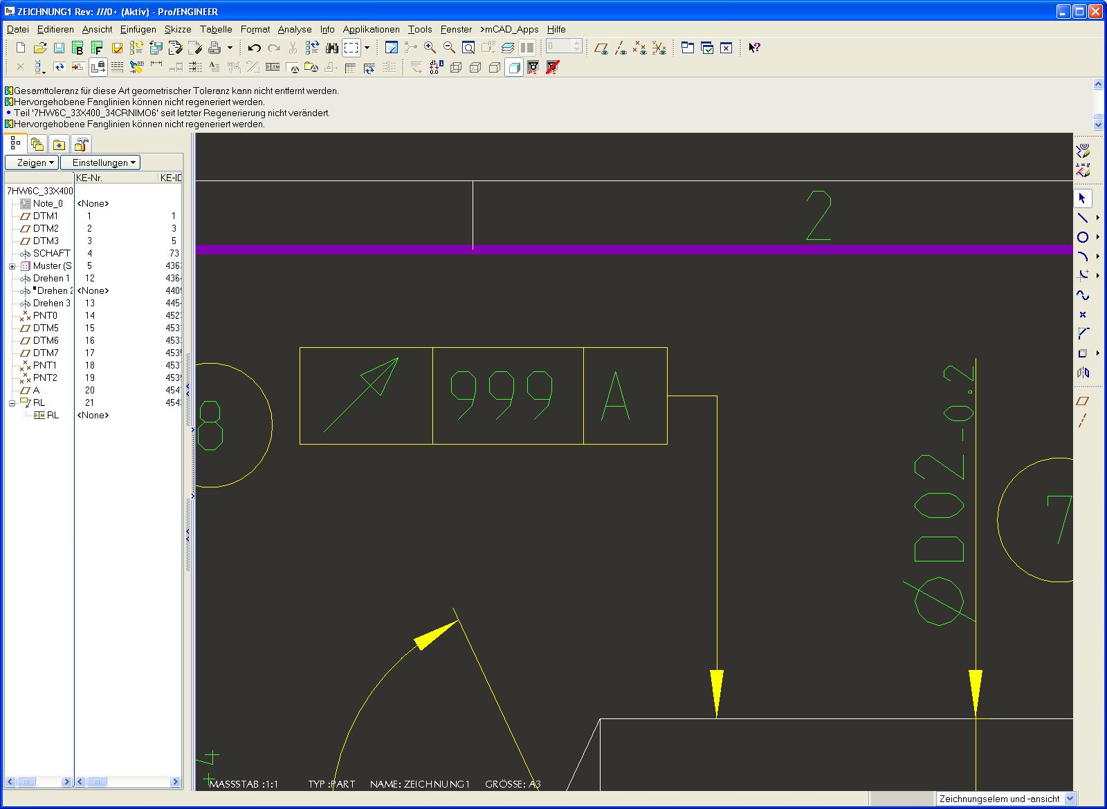Select the SCHAFT feature in tree

coord(51,253)
